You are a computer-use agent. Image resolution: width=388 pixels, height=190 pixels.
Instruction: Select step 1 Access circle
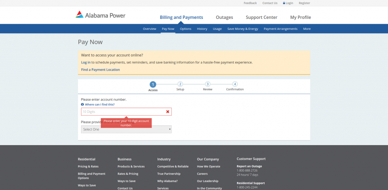tap(153, 84)
